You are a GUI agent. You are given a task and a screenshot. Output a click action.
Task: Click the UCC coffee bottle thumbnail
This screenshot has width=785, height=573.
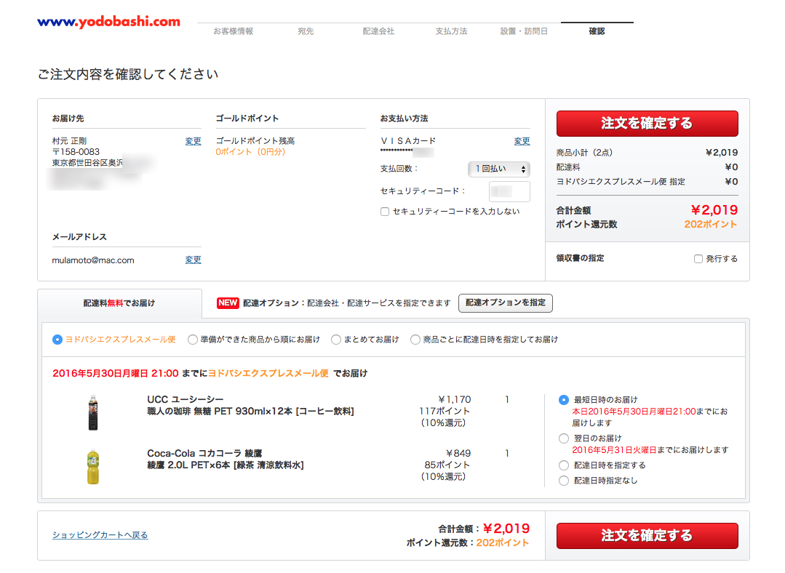pyautogui.click(x=93, y=411)
